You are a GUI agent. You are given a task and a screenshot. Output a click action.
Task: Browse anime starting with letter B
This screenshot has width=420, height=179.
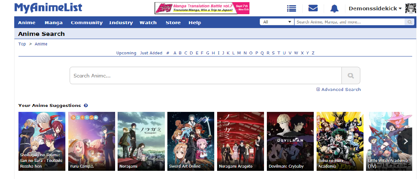[x=180, y=53]
